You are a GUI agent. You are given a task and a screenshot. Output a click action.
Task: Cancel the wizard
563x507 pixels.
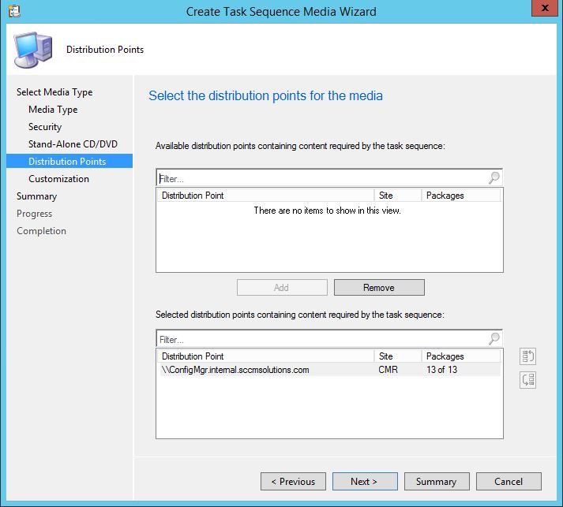(x=509, y=482)
